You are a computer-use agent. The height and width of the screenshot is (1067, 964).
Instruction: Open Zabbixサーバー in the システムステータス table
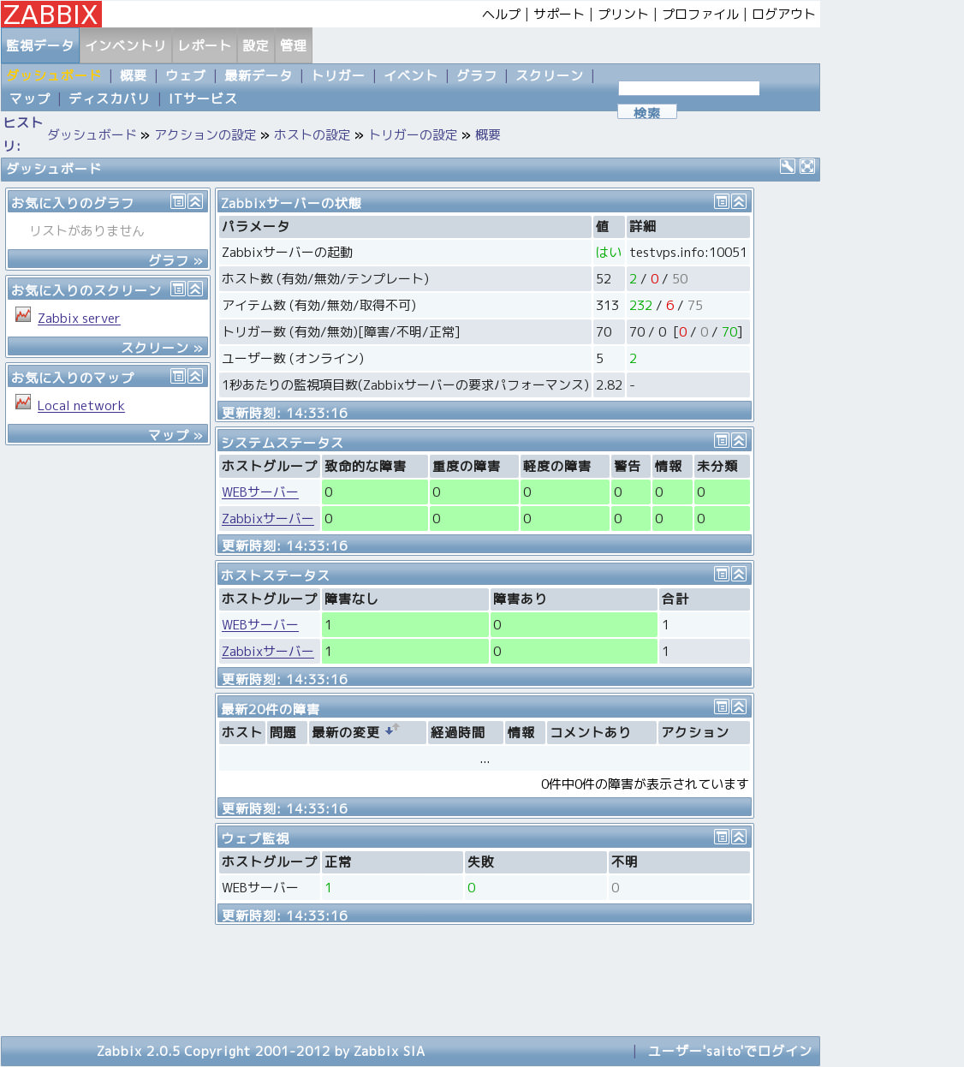coord(268,519)
